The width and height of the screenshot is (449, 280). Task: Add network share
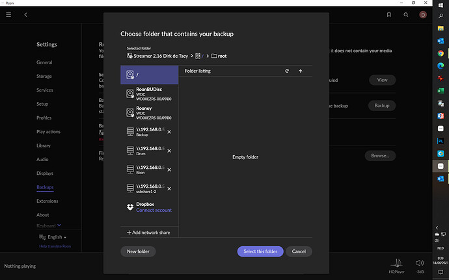point(148,233)
